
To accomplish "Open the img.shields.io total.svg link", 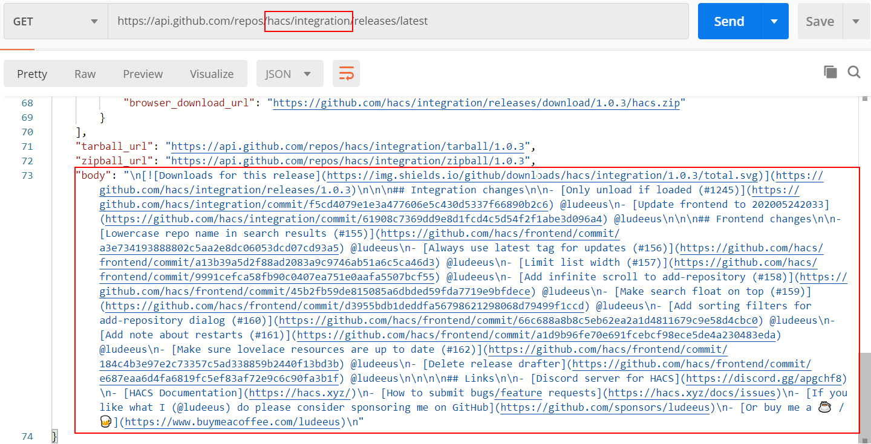I will point(543,175).
